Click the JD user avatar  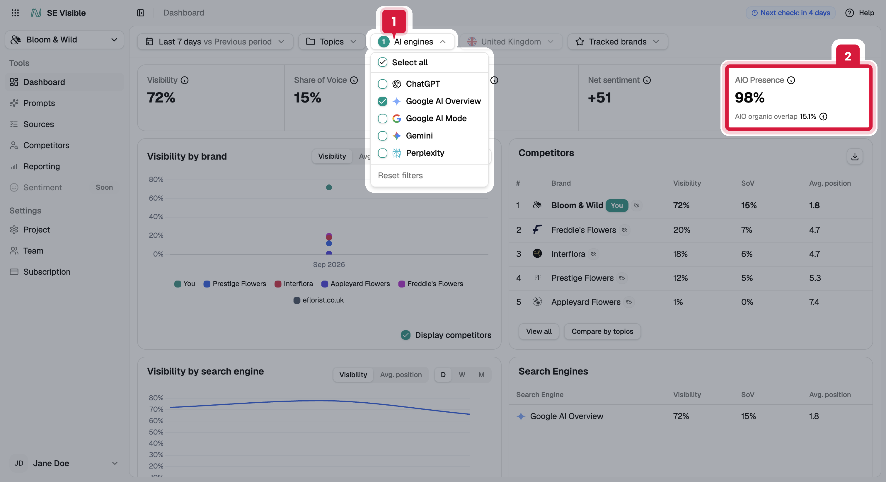[18, 463]
